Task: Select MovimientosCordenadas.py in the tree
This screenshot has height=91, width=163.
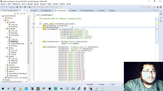Action: click(18, 74)
